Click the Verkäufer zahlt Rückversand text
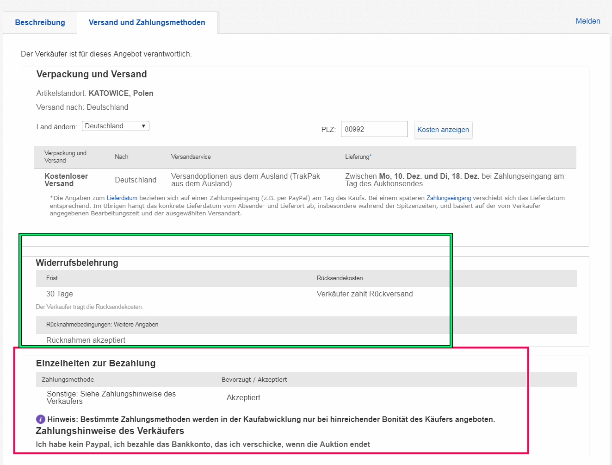The height and width of the screenshot is (465, 612). (365, 294)
